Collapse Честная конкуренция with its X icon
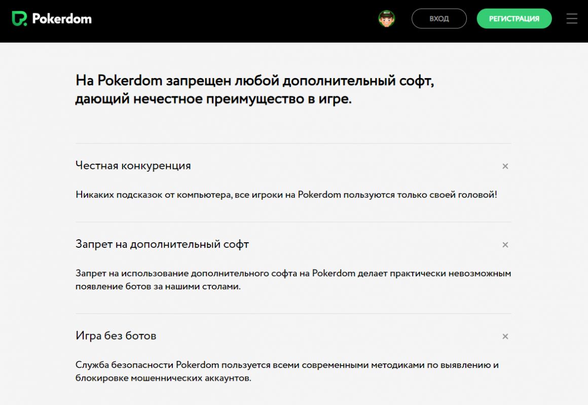Image resolution: width=588 pixels, height=405 pixels. pyautogui.click(x=505, y=166)
